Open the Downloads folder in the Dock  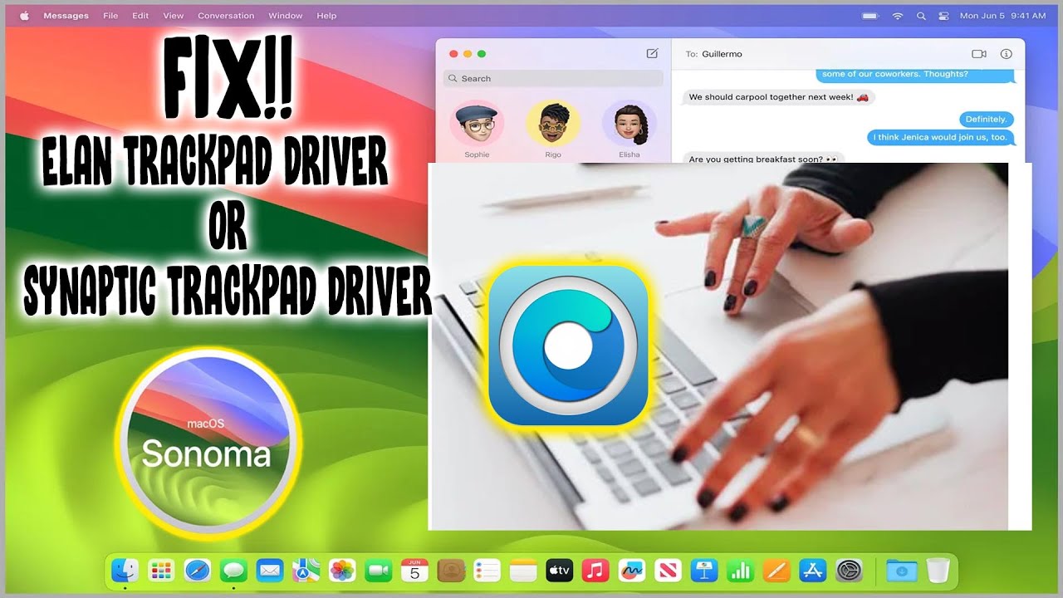[901, 571]
